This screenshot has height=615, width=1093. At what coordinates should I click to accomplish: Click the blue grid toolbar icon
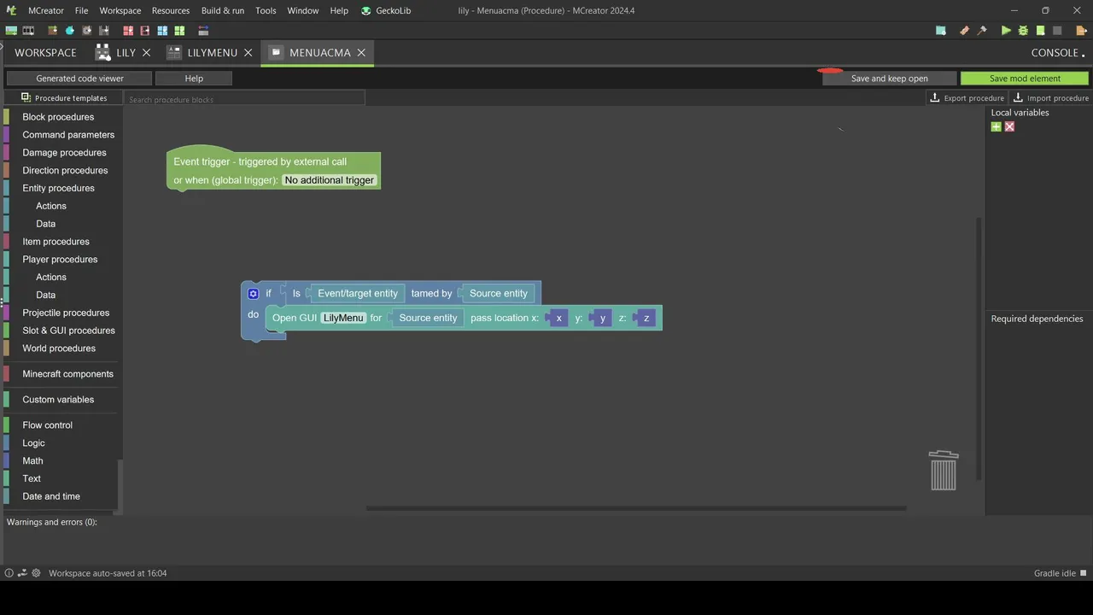(x=162, y=31)
